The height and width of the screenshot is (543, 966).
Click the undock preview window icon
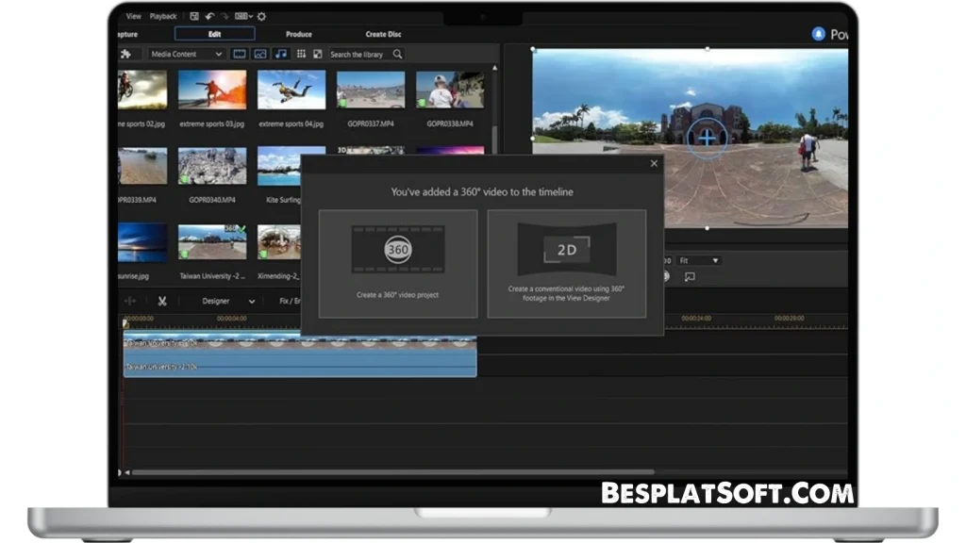click(690, 276)
